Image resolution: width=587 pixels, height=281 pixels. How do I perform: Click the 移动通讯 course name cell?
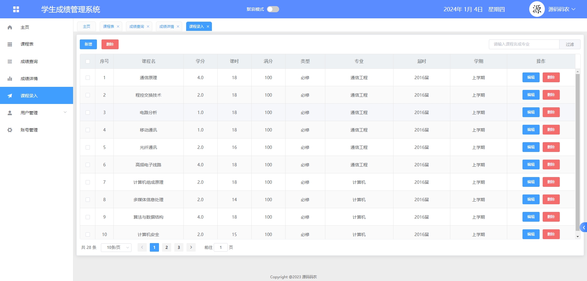[149, 130]
